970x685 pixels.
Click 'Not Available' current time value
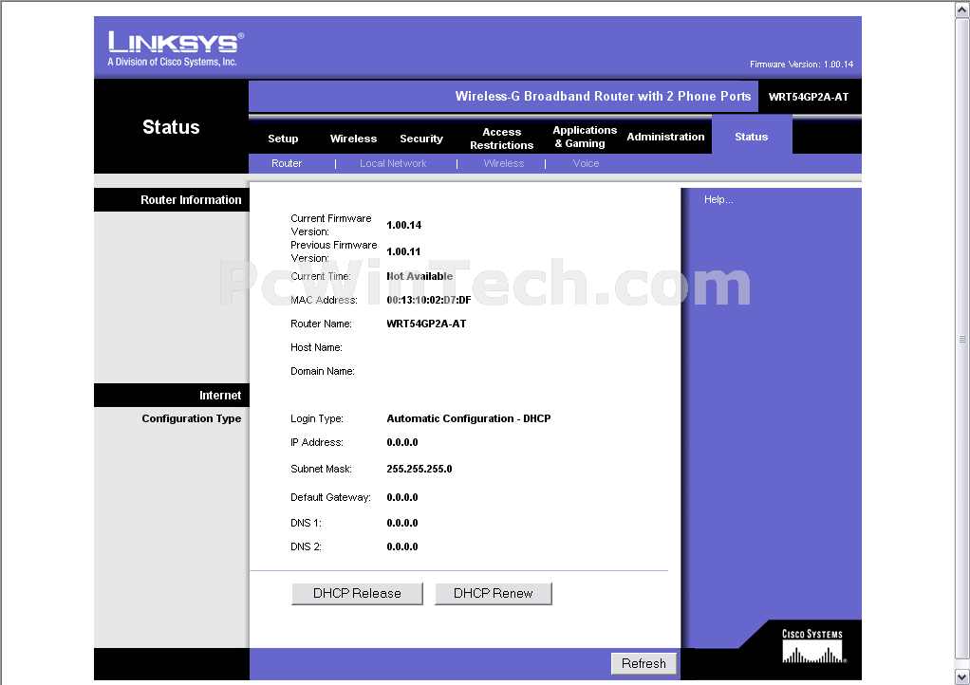[420, 276]
